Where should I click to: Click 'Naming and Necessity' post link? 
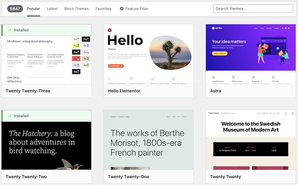tap(16, 56)
